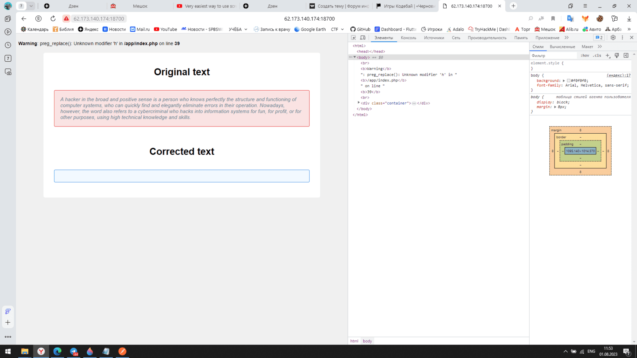Show hidden bookmarks chevron
637x358 pixels.
pos(629,29)
